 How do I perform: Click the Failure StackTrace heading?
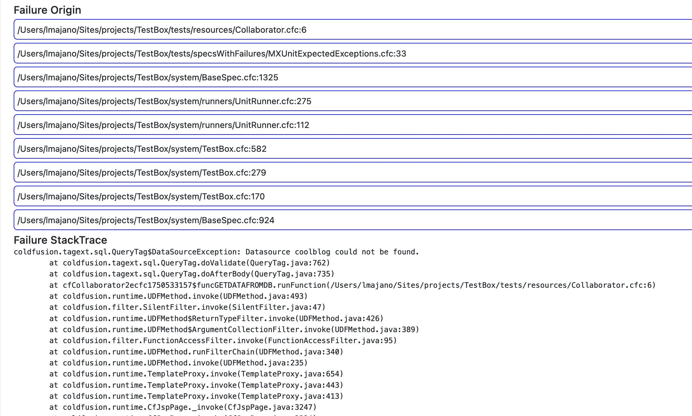[x=60, y=240]
